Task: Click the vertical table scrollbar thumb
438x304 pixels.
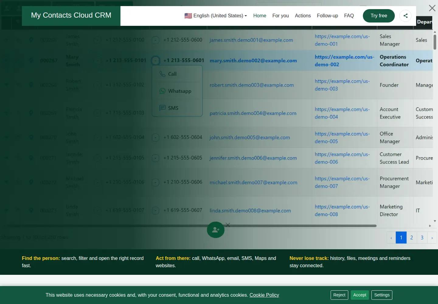Action: tap(435, 42)
